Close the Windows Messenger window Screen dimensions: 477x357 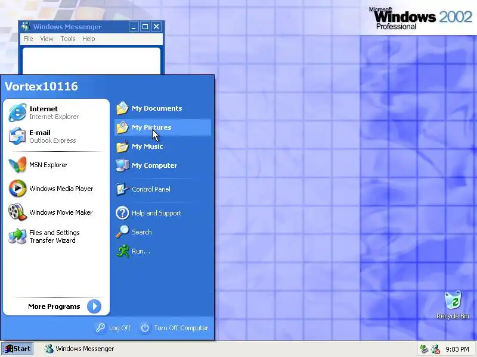156,27
